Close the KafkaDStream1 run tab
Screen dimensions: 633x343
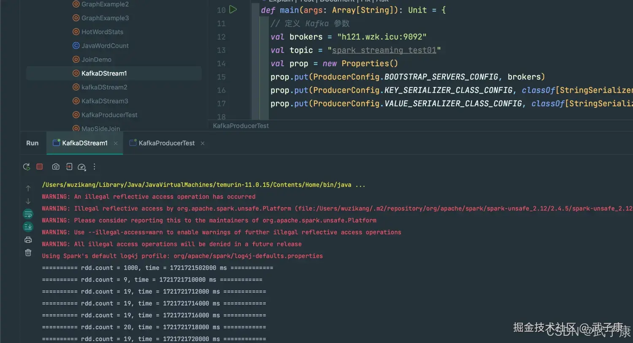coord(116,143)
